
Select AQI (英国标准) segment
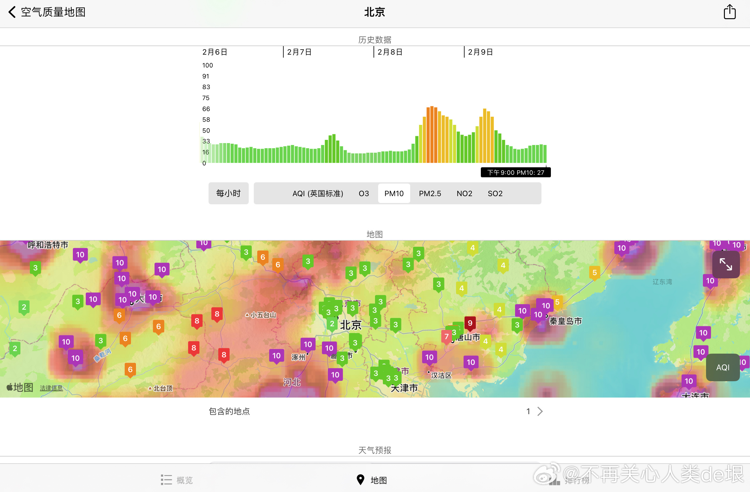point(317,193)
